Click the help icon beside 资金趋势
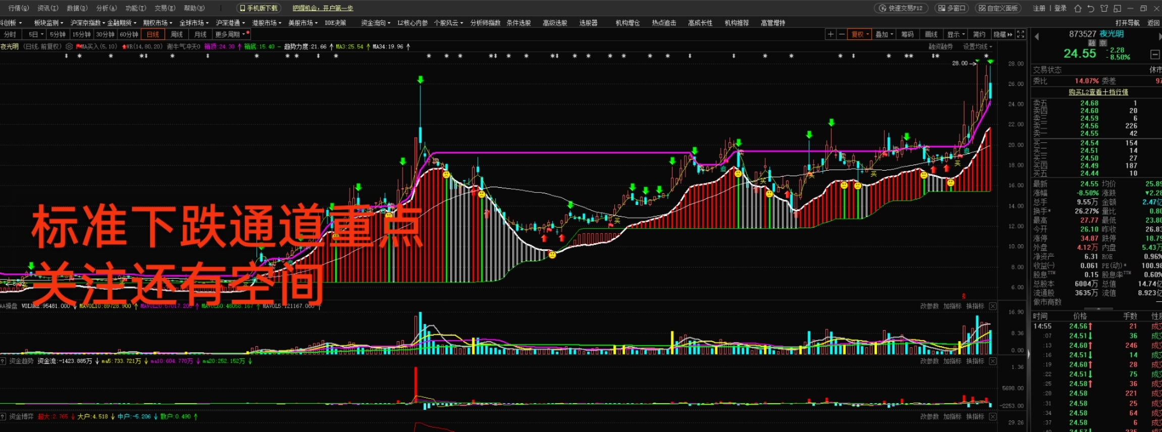 [3, 361]
